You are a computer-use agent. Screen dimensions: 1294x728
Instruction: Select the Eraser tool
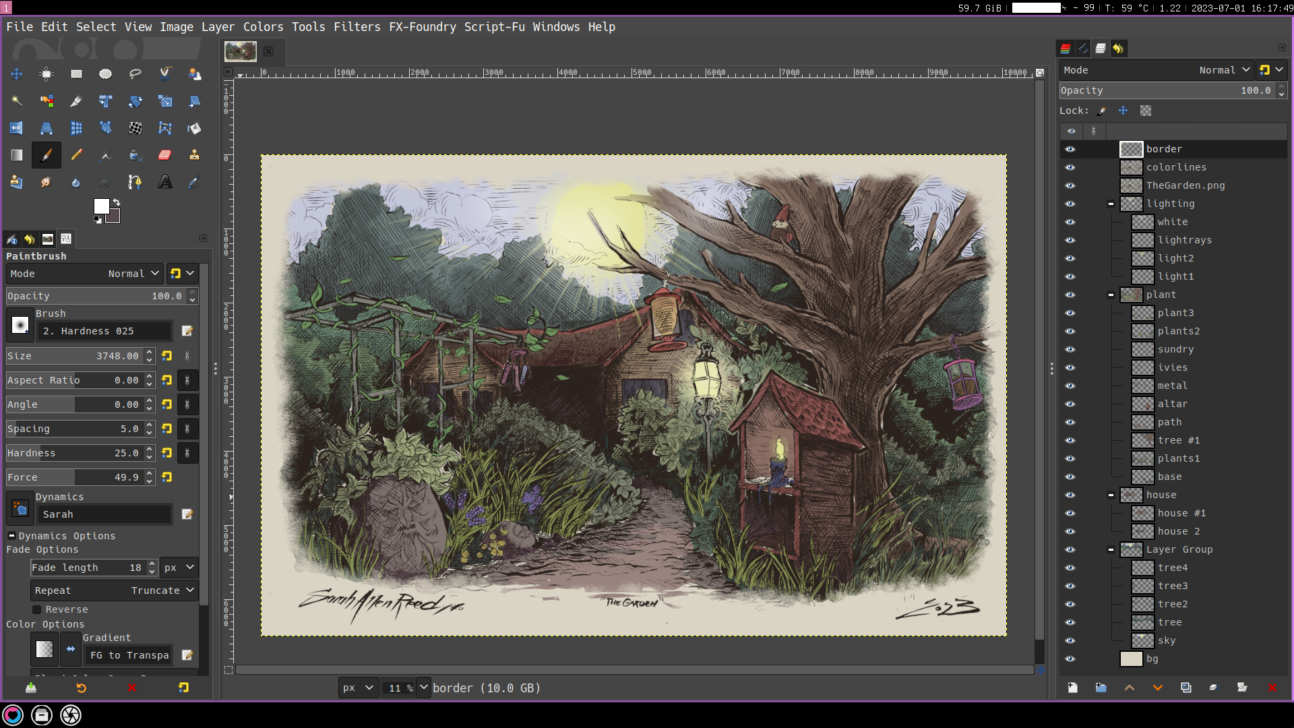[x=164, y=155]
